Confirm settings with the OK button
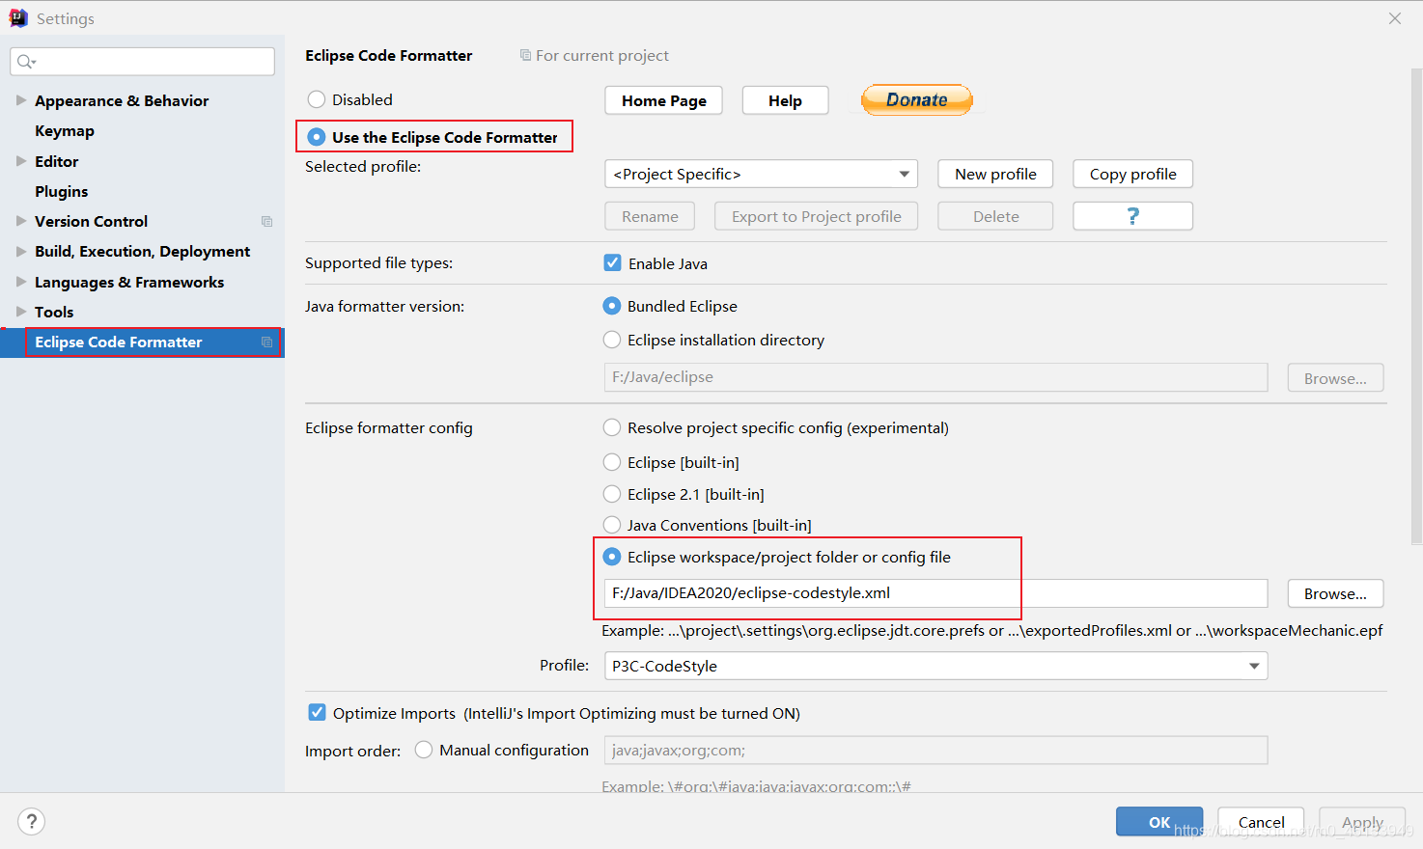The height and width of the screenshot is (849, 1423). click(1159, 822)
